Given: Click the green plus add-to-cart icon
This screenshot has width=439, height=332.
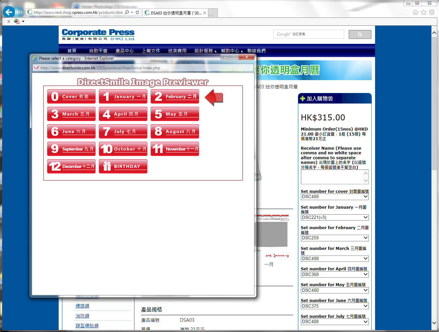Looking at the screenshot, I should pos(303,99).
